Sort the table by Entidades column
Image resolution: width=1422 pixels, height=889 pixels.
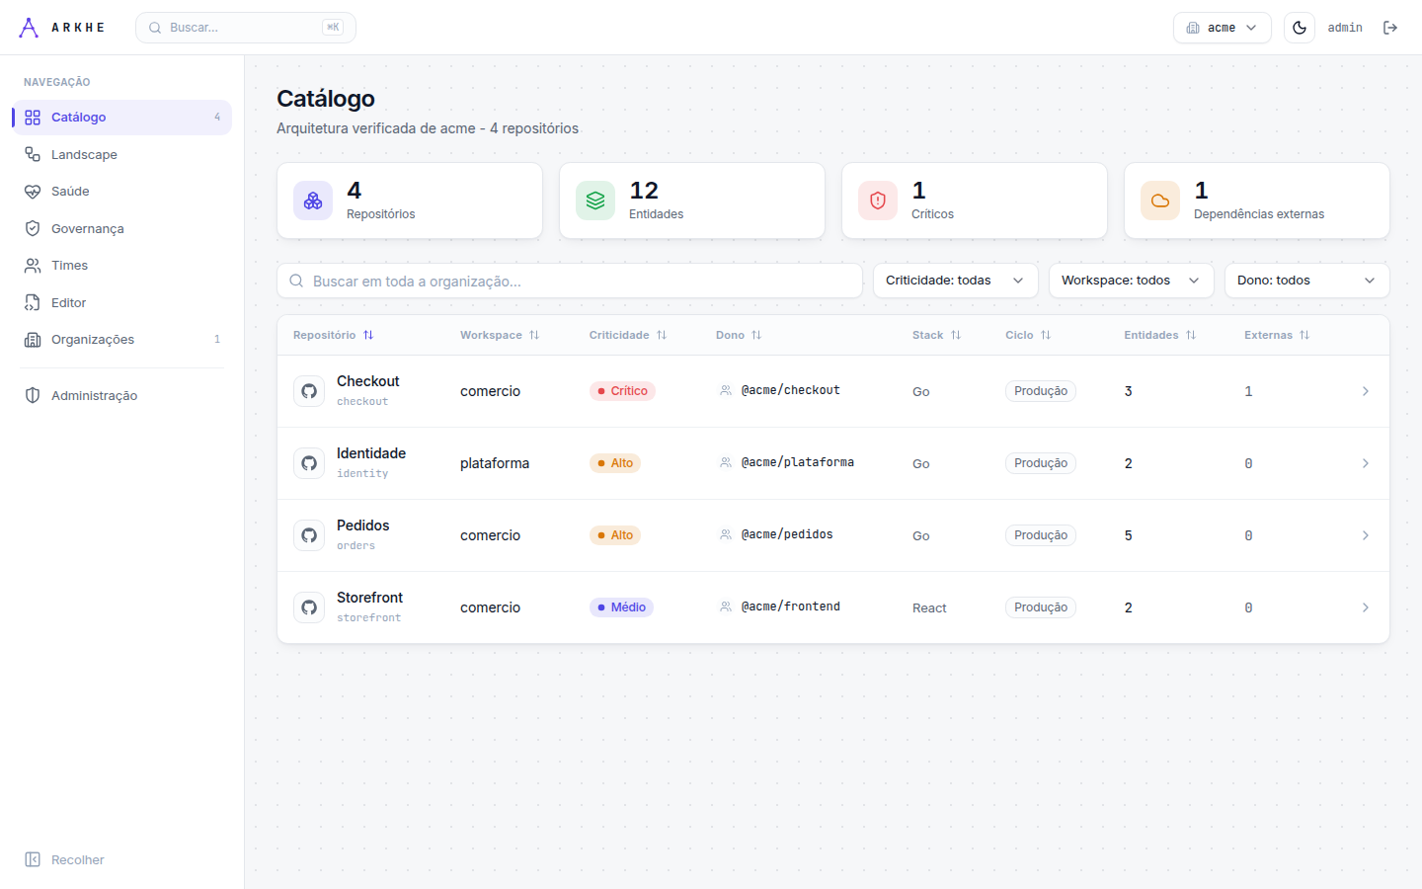[1160, 335]
